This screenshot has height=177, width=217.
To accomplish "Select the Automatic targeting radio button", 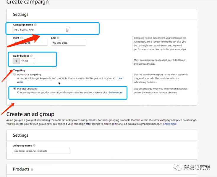I will click(x=15, y=74).
